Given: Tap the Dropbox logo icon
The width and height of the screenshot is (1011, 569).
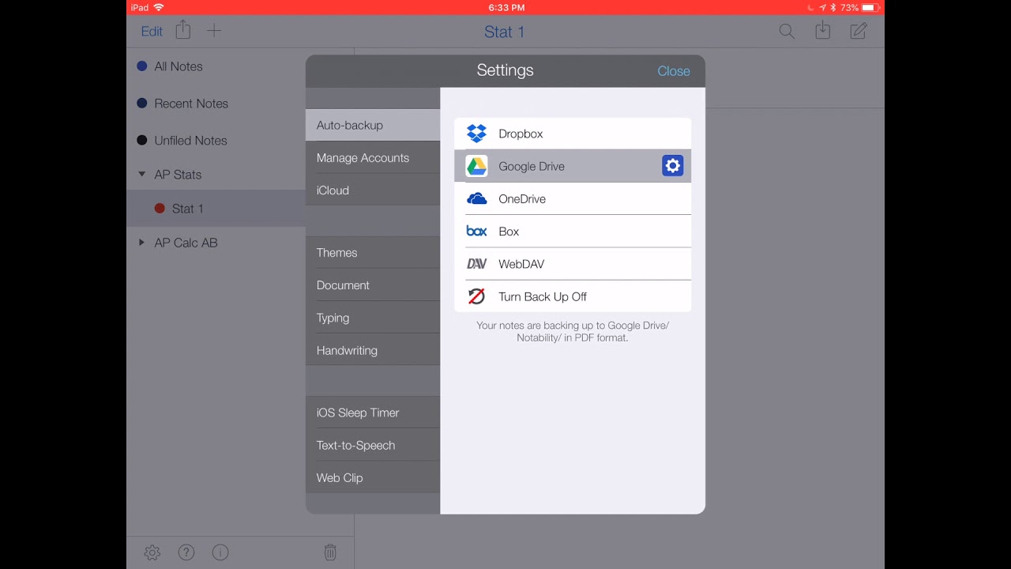Looking at the screenshot, I should coord(476,134).
